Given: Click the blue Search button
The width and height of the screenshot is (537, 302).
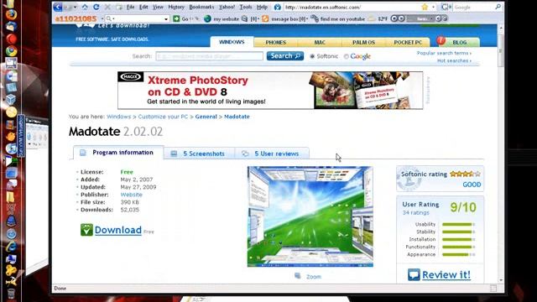Looking at the screenshot, I should 285,56.
